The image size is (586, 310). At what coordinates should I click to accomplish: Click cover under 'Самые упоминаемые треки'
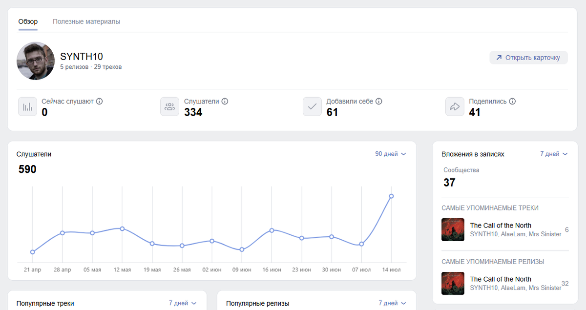(x=453, y=229)
